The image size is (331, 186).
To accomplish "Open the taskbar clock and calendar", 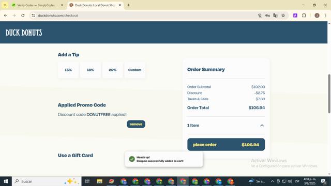I will 310,181.
